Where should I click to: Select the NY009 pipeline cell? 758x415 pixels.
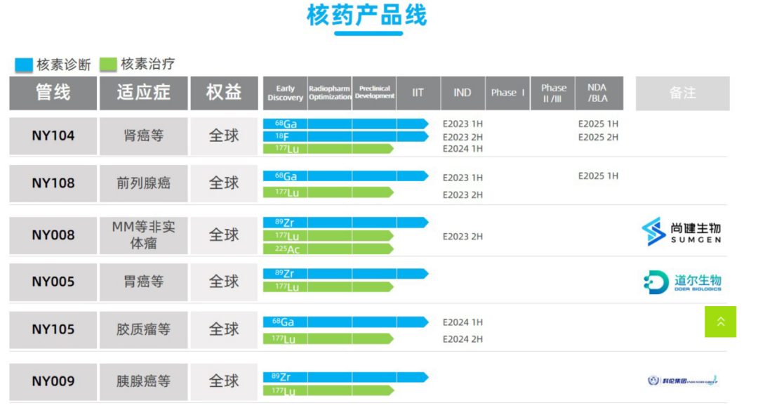53,381
